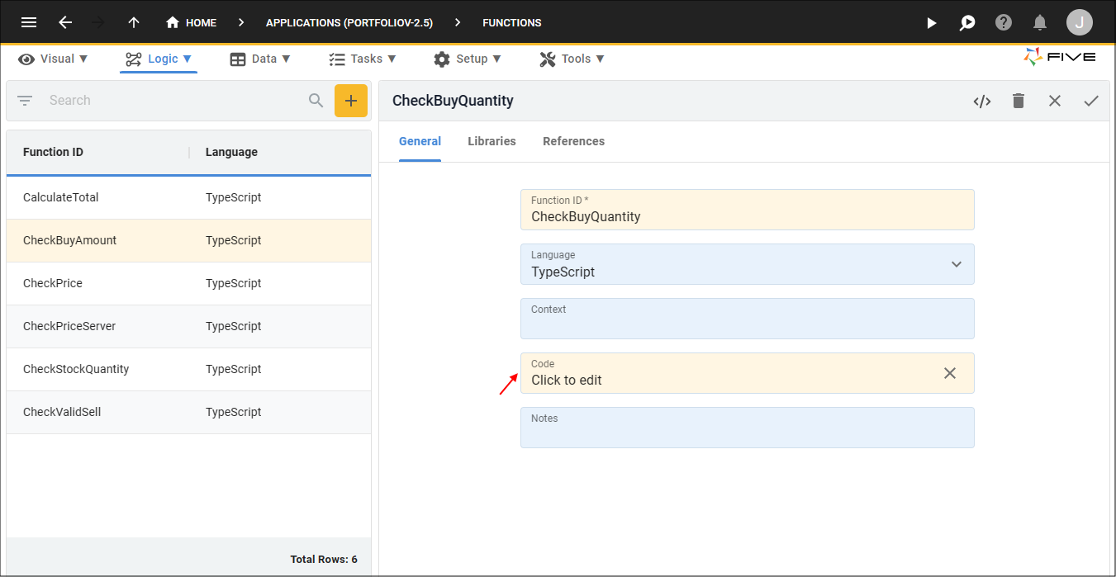
Task: Switch to the References tab
Action: pyautogui.click(x=573, y=141)
